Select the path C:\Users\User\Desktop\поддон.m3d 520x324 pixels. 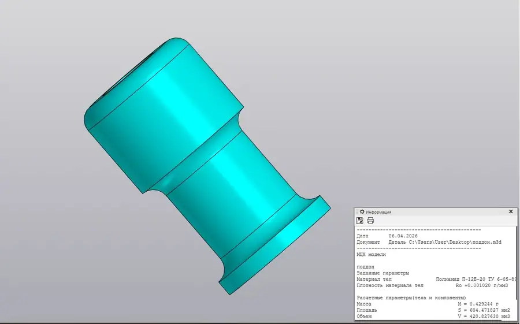coord(455,242)
